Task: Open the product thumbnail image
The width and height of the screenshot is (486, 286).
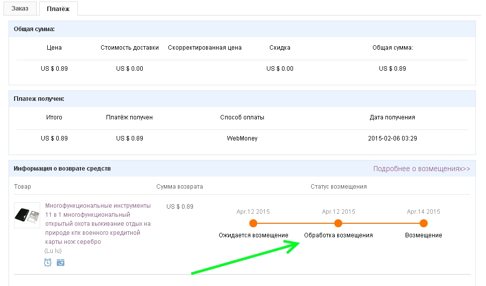Action: tap(27, 215)
